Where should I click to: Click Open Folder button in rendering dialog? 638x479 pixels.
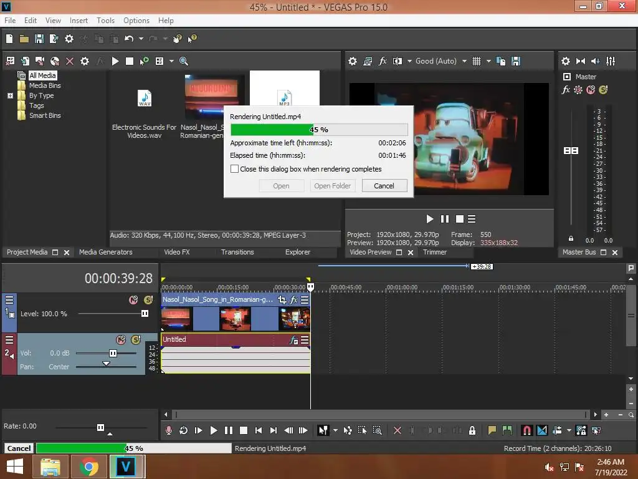pyautogui.click(x=333, y=186)
